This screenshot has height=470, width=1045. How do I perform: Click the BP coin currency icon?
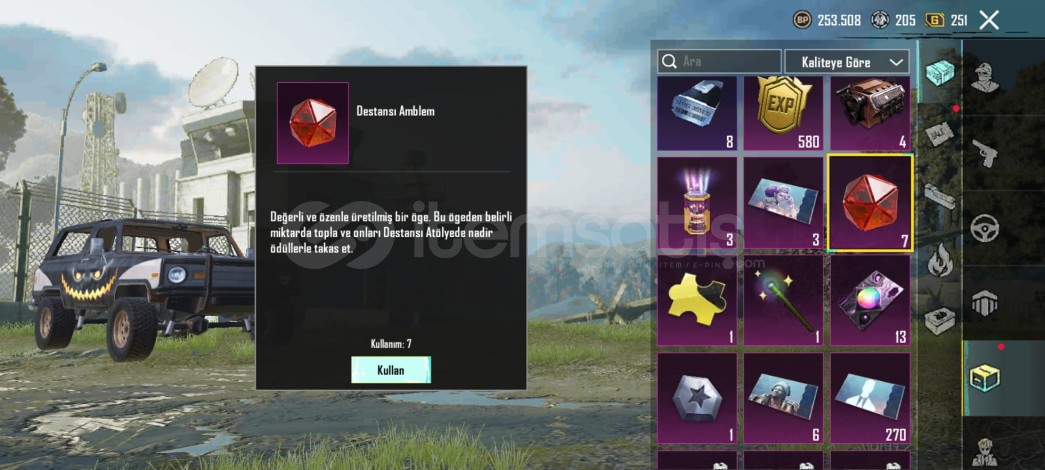coord(802,20)
